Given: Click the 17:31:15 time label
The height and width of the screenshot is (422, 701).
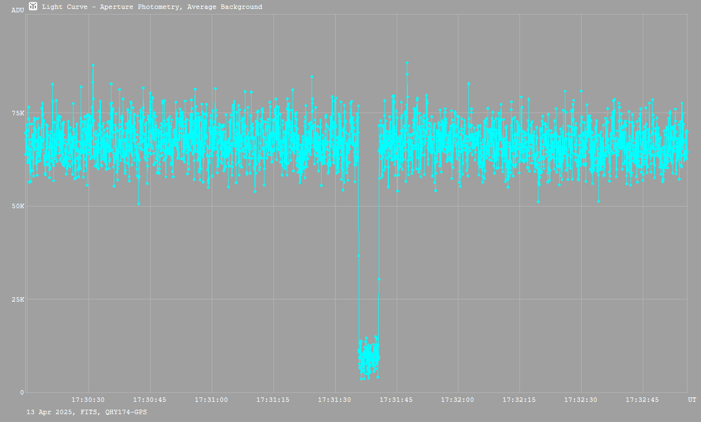Looking at the screenshot, I should pyautogui.click(x=273, y=400).
